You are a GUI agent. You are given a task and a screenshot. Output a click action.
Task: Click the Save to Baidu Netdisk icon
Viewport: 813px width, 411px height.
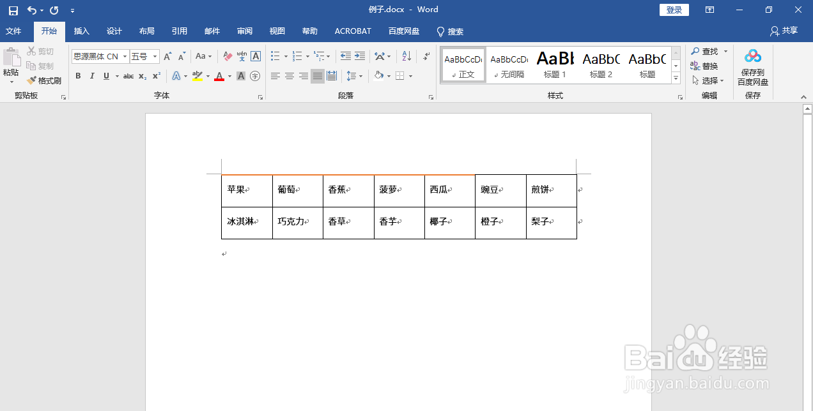pyautogui.click(x=752, y=56)
